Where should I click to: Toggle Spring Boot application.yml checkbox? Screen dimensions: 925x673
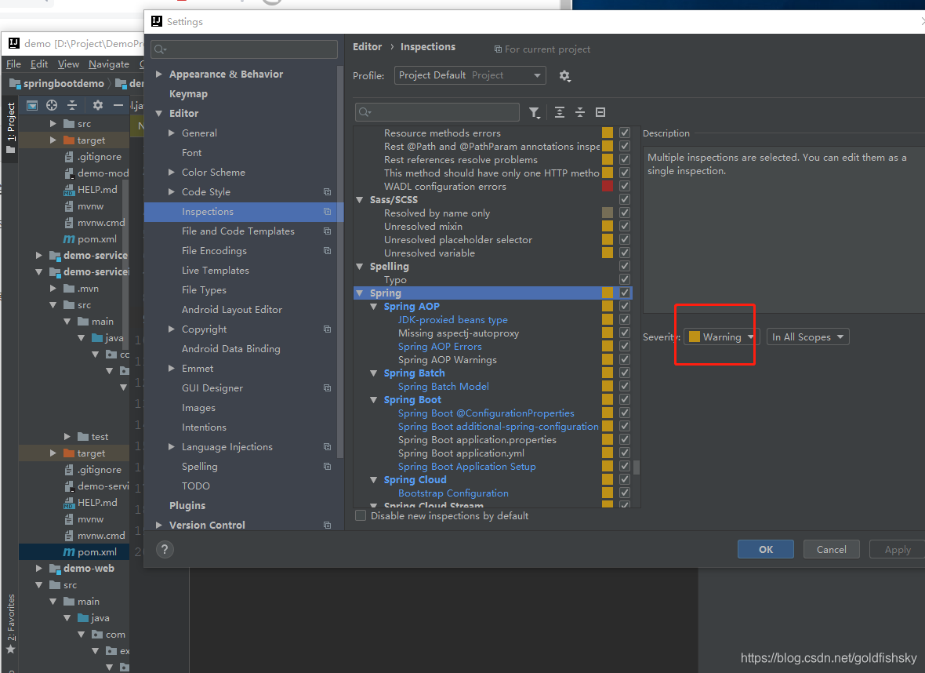tap(625, 453)
